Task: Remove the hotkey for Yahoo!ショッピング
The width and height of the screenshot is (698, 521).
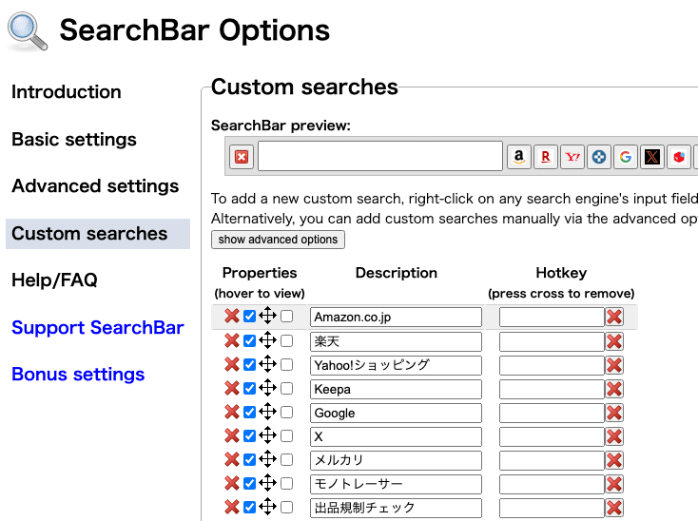Action: (x=614, y=365)
